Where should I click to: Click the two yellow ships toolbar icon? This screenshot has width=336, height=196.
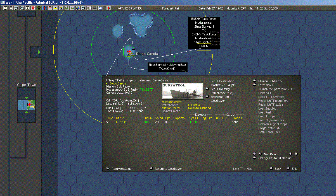click(61, 8)
